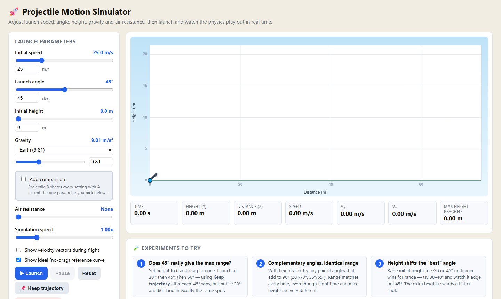Viewport: 501px width, 299px height.
Task: Click the projectile ball at the origin
Action: point(150,180)
